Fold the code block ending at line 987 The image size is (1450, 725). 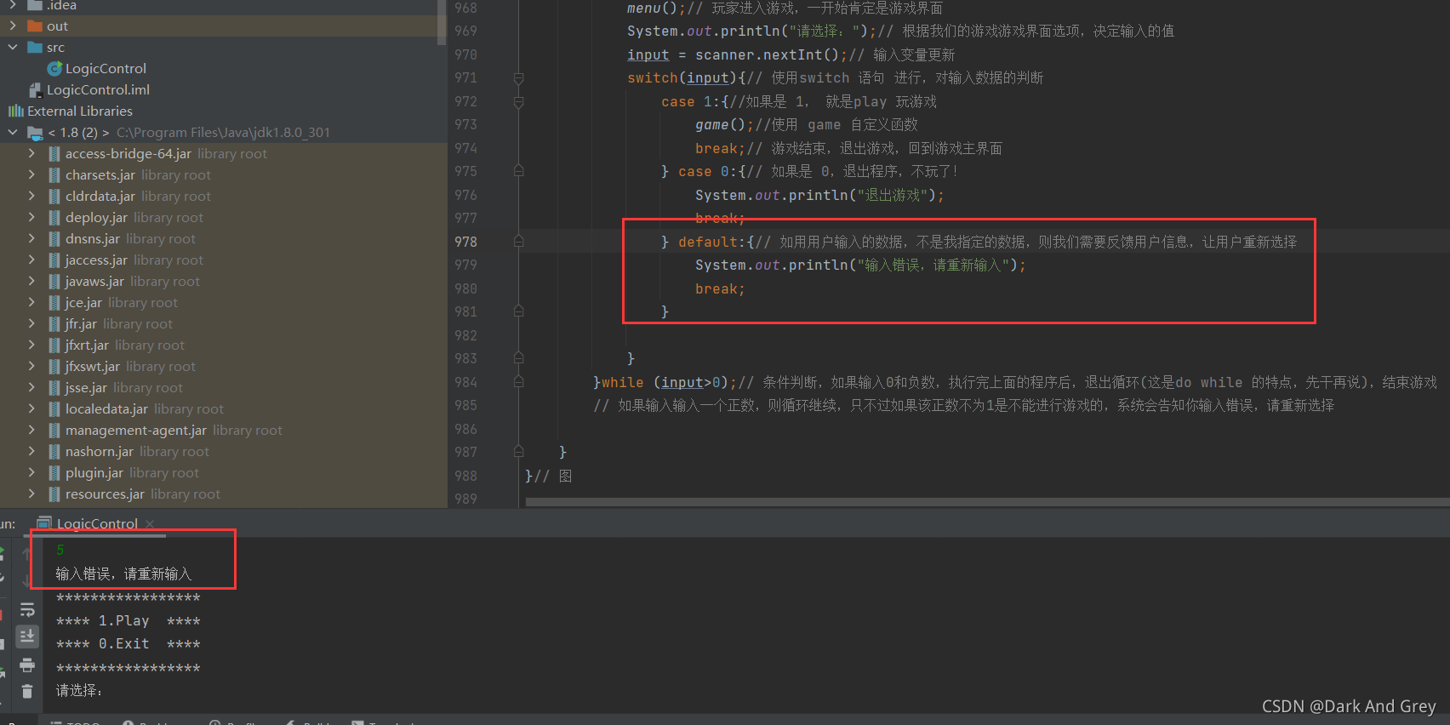(518, 452)
